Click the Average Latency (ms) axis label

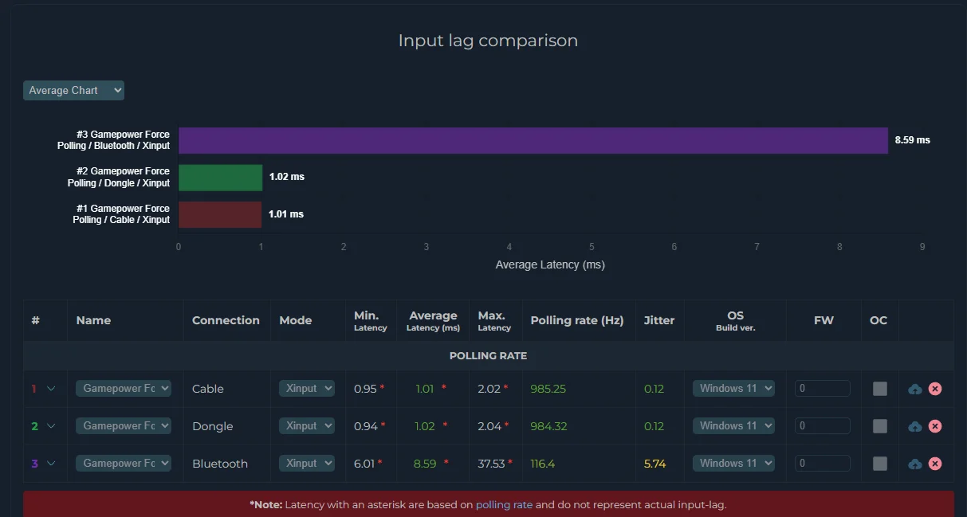pos(550,264)
